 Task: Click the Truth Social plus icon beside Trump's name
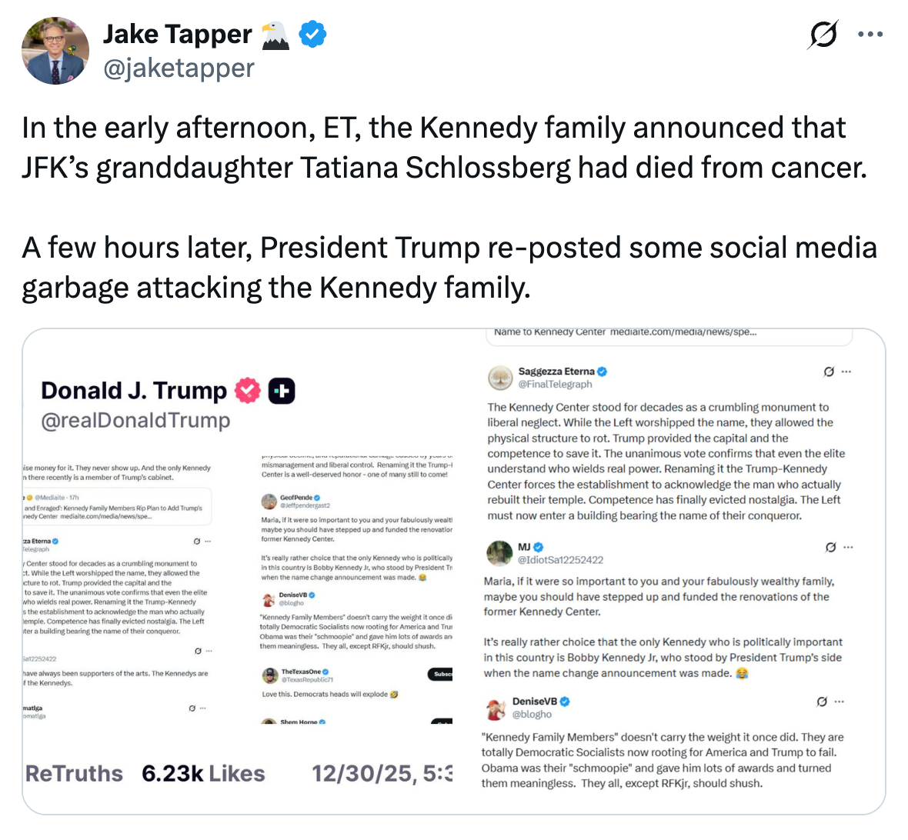click(282, 390)
